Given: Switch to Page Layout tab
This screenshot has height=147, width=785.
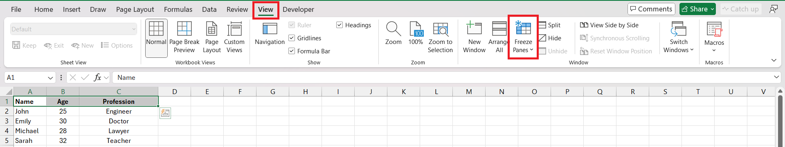Looking at the screenshot, I should [x=135, y=9].
